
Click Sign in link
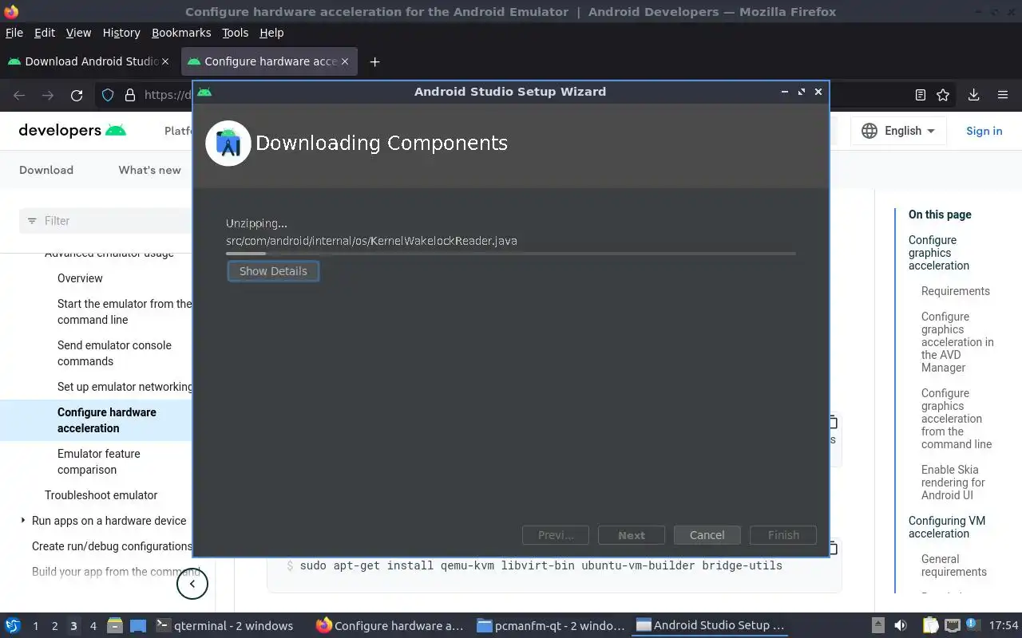click(x=984, y=131)
